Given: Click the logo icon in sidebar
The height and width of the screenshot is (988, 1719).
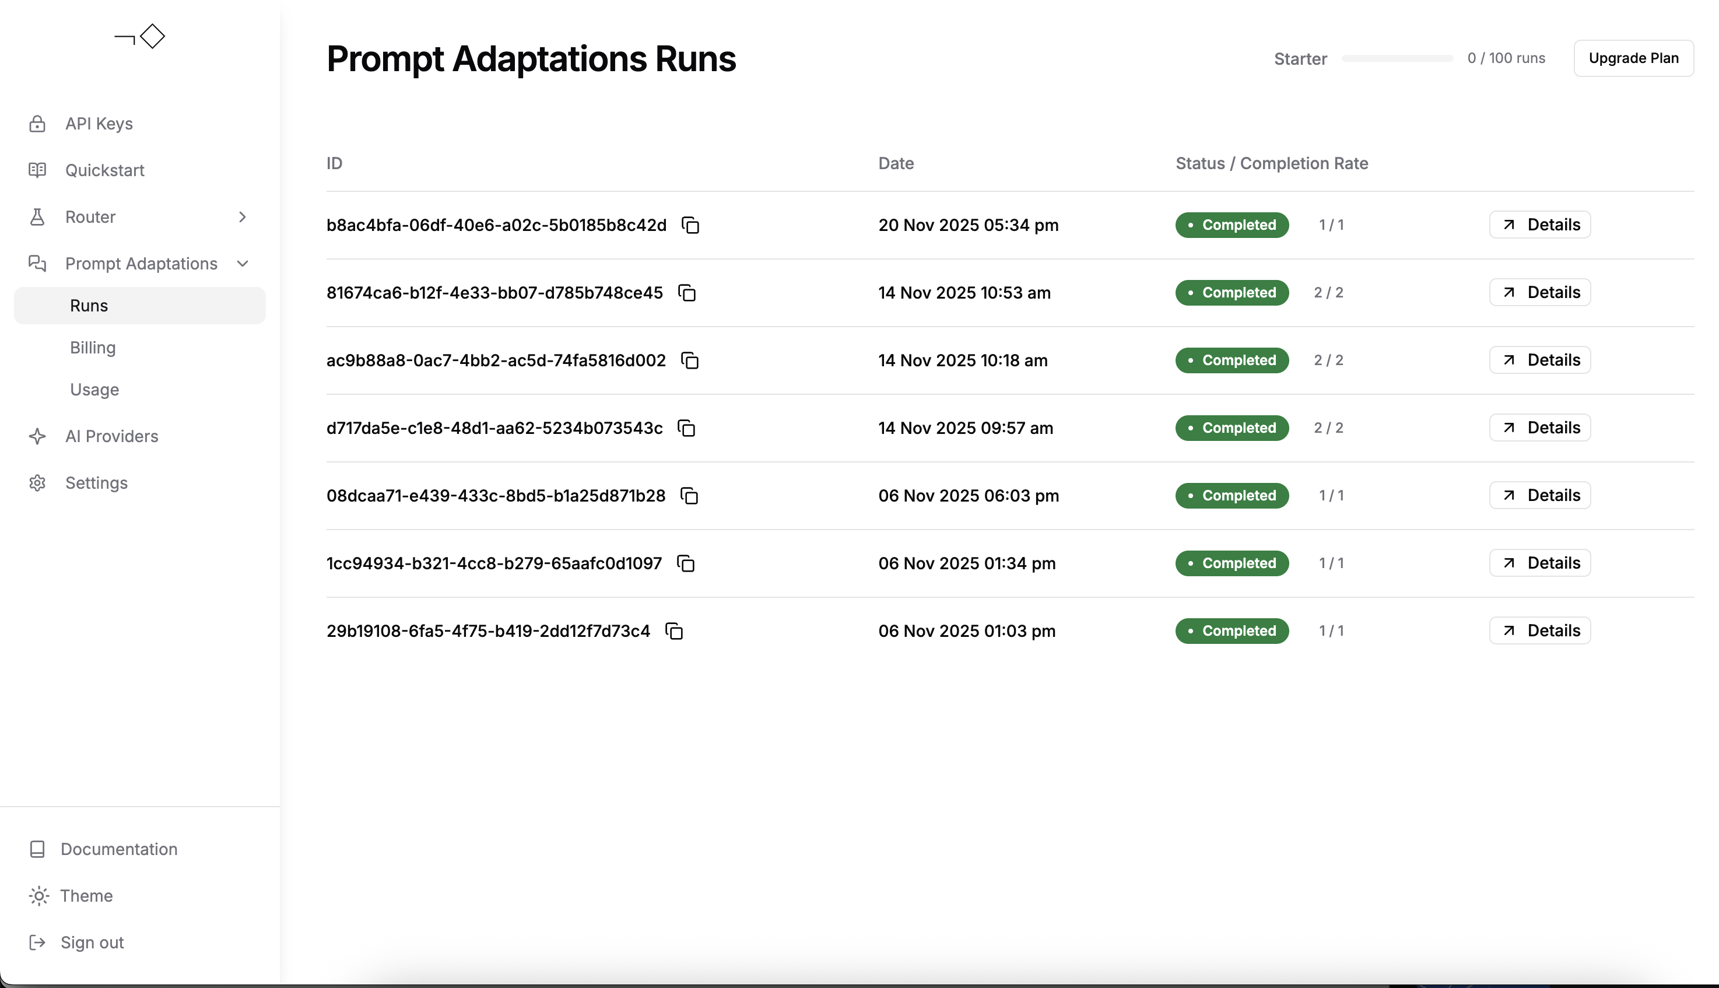Looking at the screenshot, I should 140,37.
